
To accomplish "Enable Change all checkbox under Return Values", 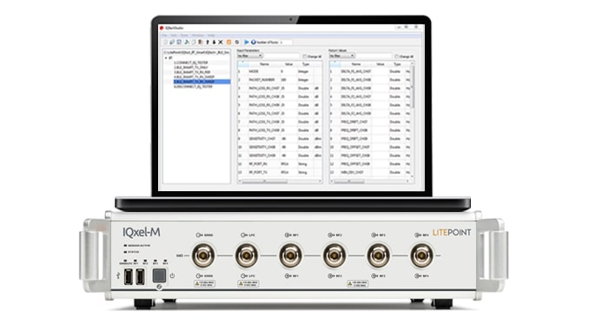I will coord(396,56).
